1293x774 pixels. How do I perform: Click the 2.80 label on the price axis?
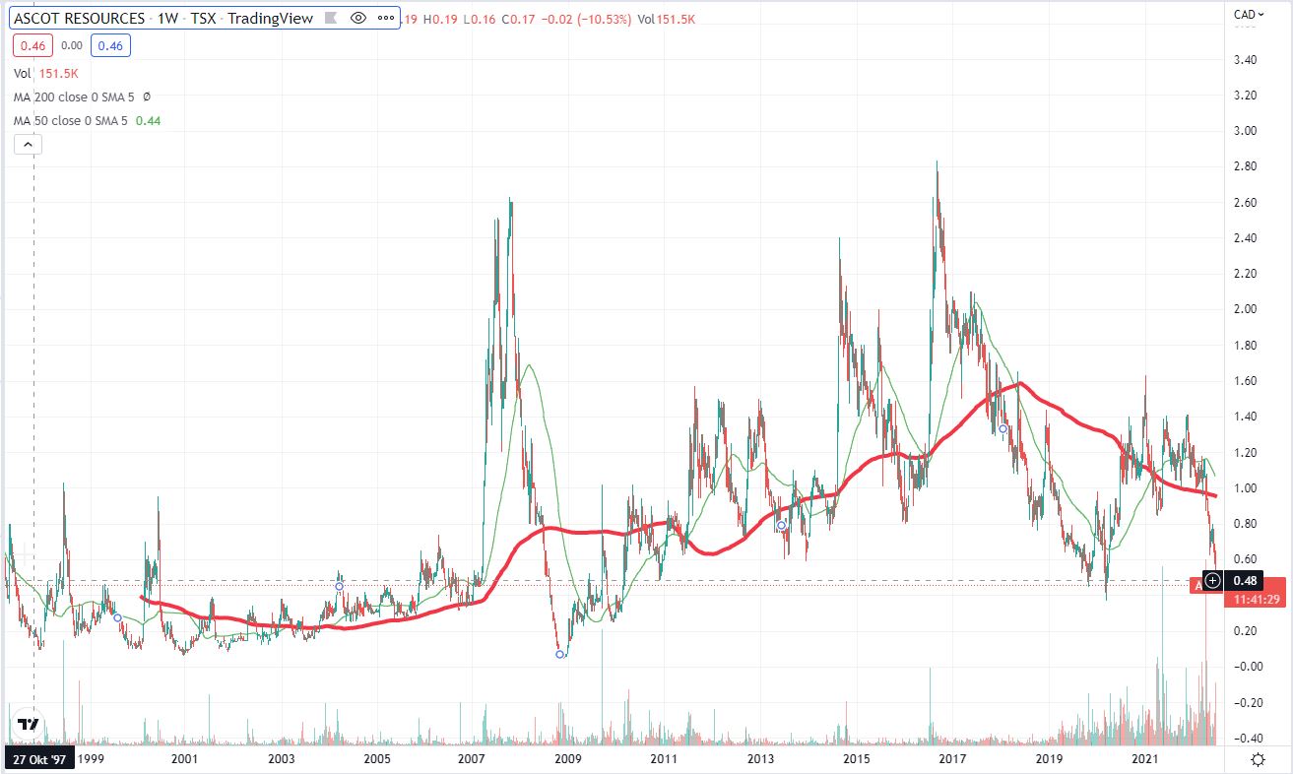click(1244, 166)
